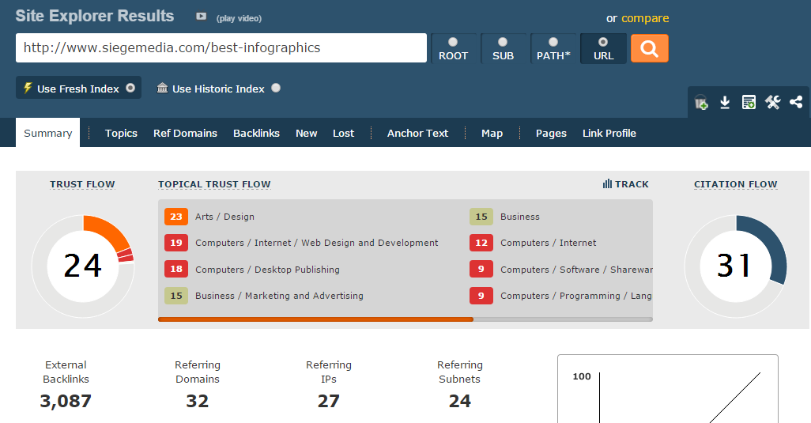811x423 pixels.
Task: Click the create report icon
Action: click(749, 102)
